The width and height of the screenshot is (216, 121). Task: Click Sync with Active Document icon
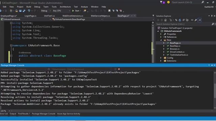176,20
